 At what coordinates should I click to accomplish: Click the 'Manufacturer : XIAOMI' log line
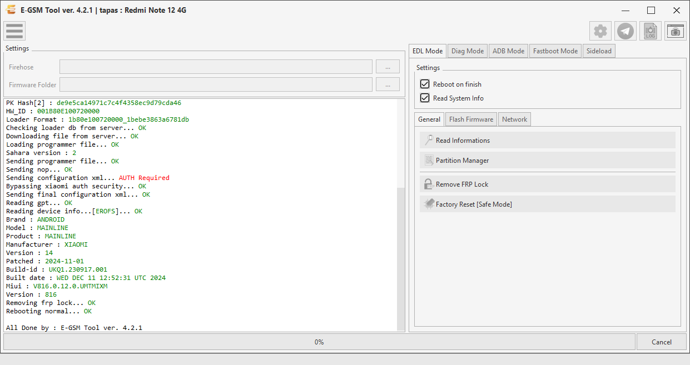[x=47, y=244]
